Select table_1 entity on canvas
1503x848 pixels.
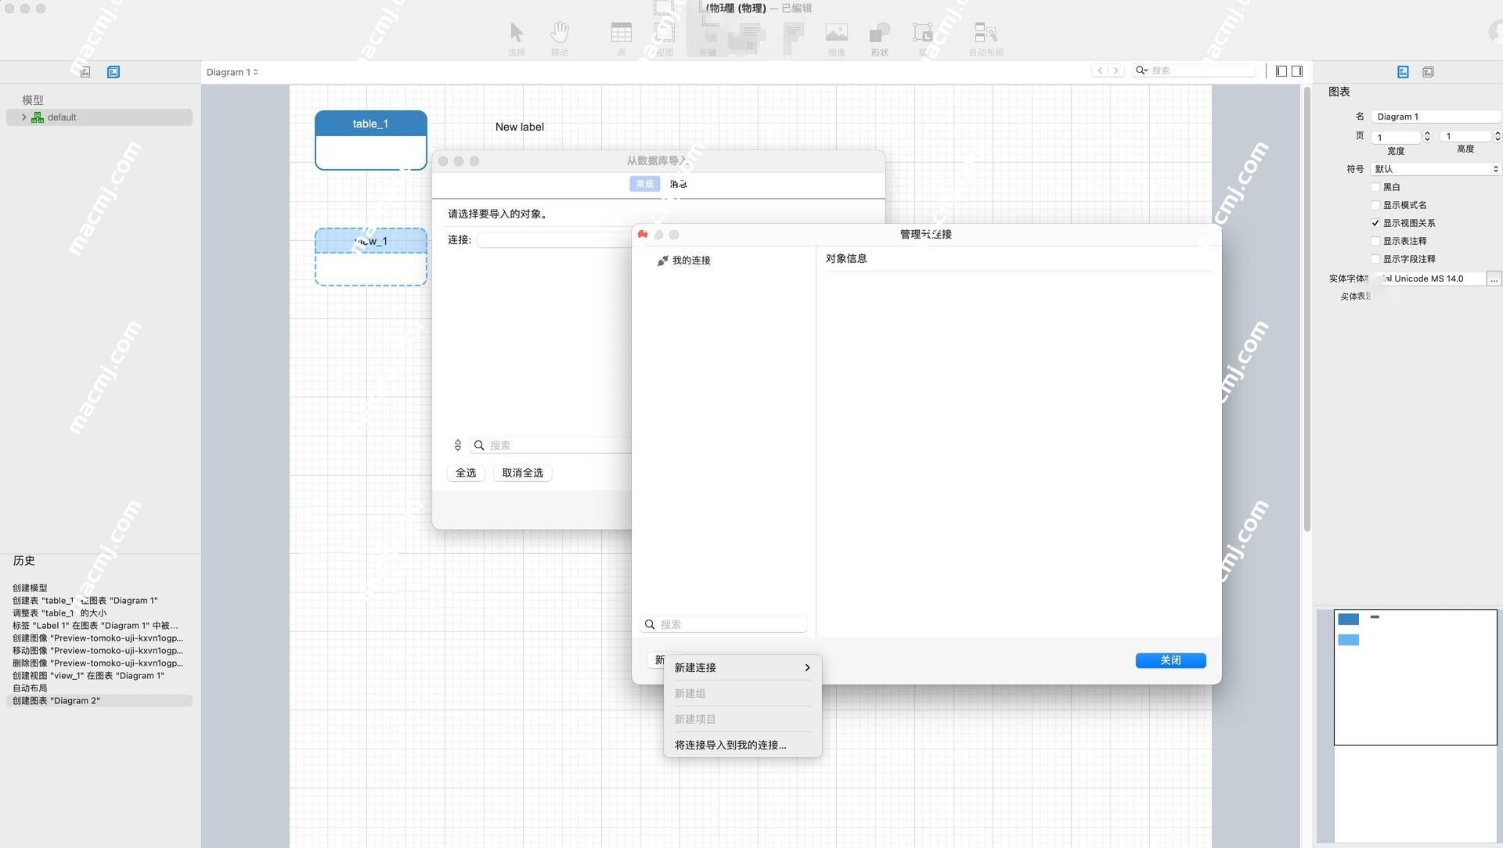tap(370, 140)
